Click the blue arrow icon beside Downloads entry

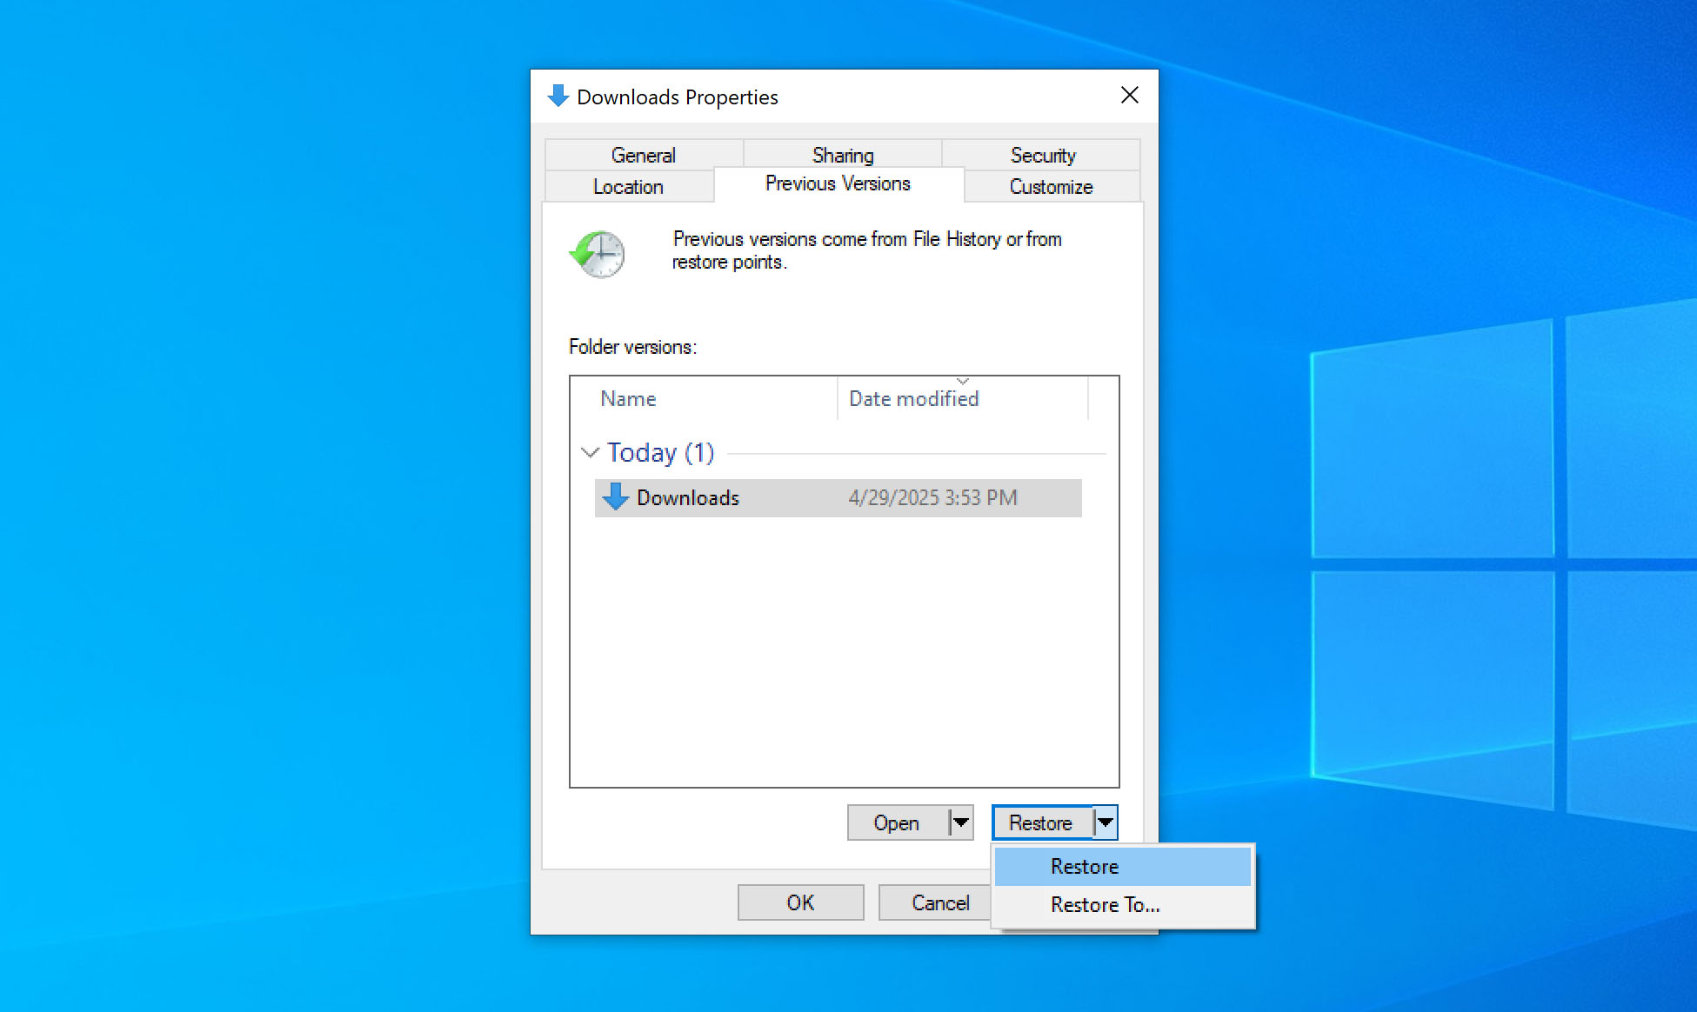point(616,497)
